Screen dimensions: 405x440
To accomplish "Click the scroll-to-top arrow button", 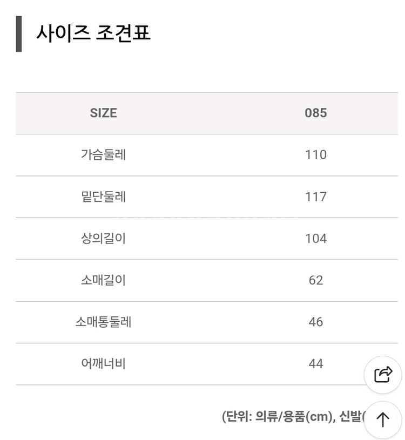I will [383, 417].
